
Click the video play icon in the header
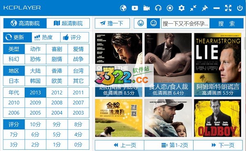pyautogui.click(x=135, y=8)
